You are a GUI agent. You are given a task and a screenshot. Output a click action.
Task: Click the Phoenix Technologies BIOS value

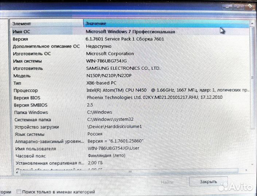click(155, 98)
